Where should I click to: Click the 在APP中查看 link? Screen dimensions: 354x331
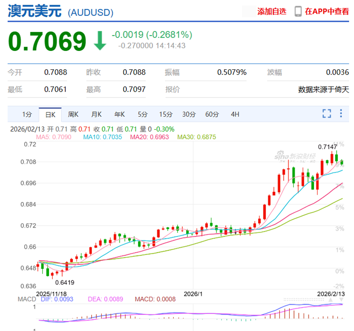(x=327, y=11)
